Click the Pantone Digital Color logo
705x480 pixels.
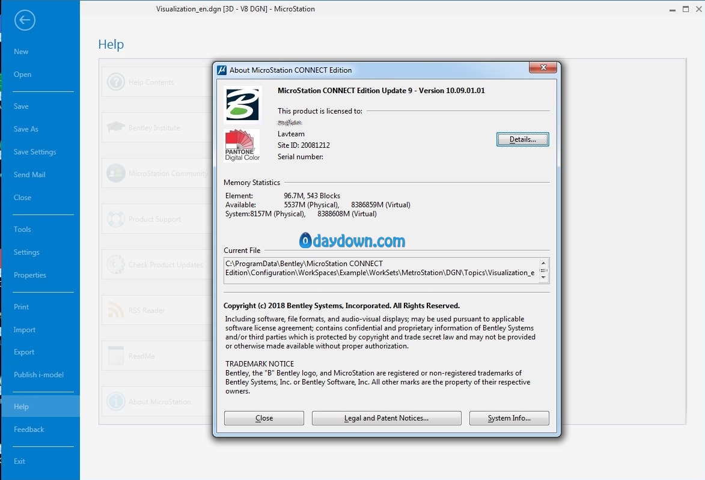tap(242, 145)
